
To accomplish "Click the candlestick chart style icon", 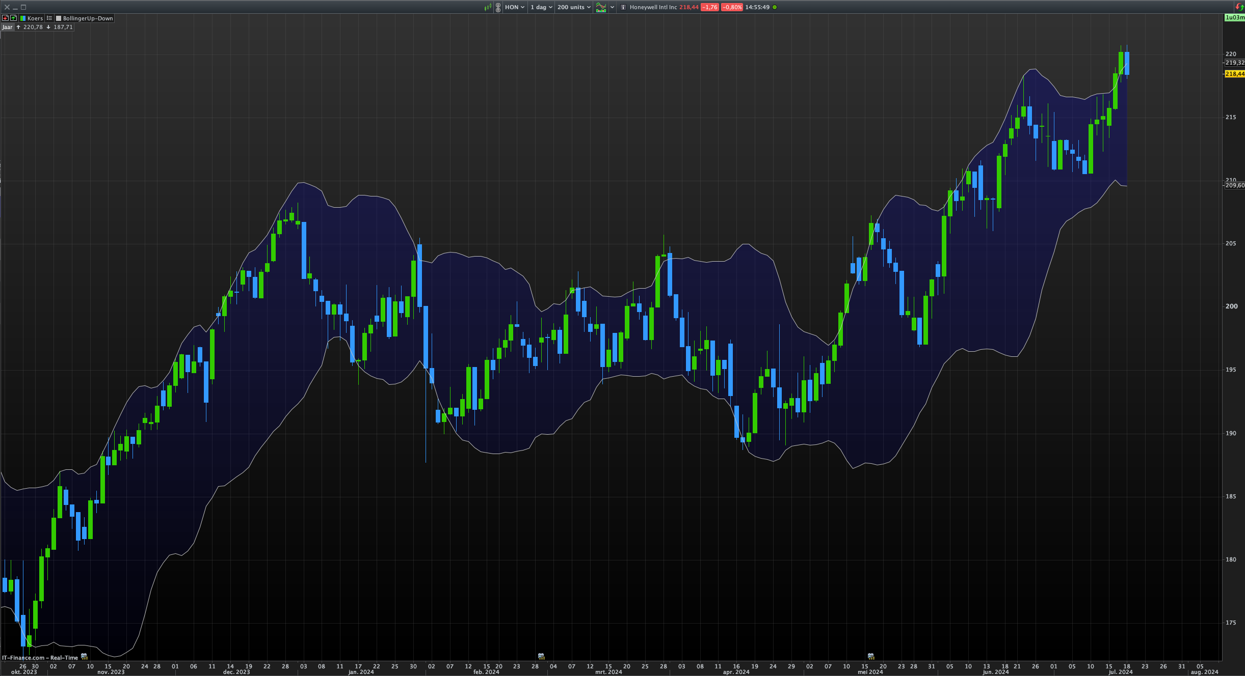I will click(488, 7).
